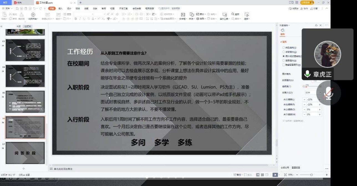357x186 pixels.
Task: Start slideshow from current slide button
Action: tap(33, 16)
